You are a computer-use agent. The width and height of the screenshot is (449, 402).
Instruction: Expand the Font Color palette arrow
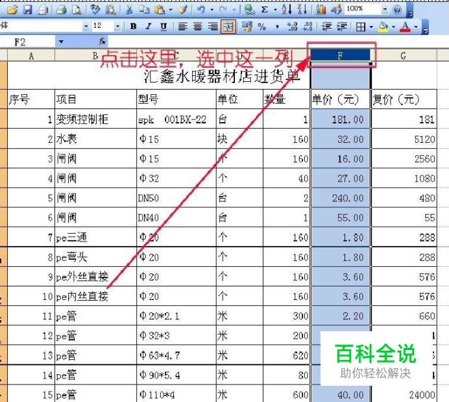click(416, 27)
